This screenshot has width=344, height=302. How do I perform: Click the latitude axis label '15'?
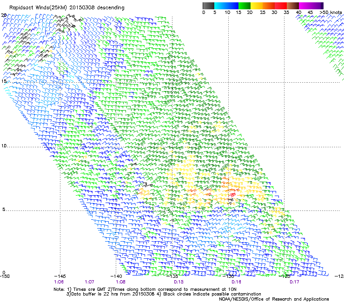[4, 81]
